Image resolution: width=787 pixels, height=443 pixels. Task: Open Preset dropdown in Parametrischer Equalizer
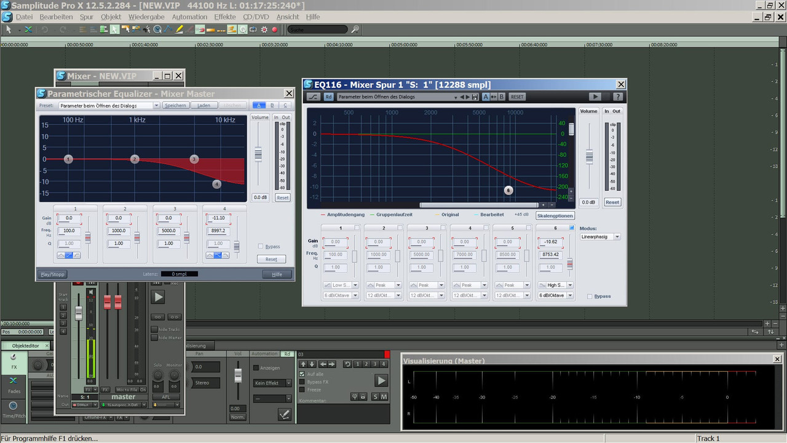pyautogui.click(x=109, y=105)
